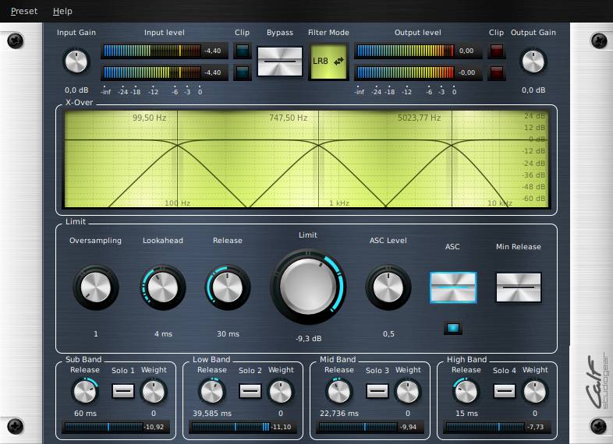
Task: Click the -9,3 dB Limit value
Action: pyautogui.click(x=309, y=339)
